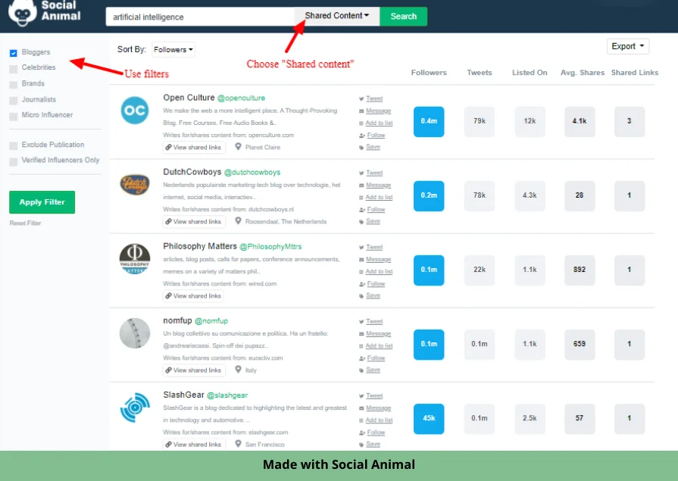View shared links for SlashGear
Image resolution: width=678 pixels, height=481 pixels.
(x=194, y=444)
